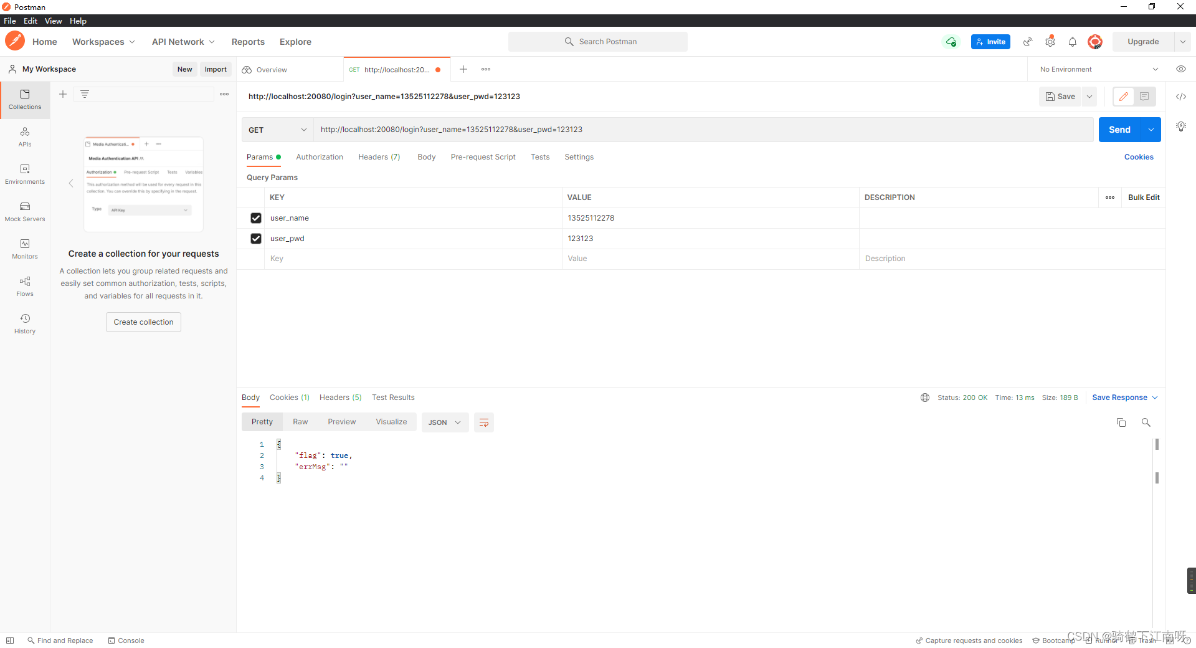Click the network globe icon near status
1196x648 pixels.
point(925,398)
